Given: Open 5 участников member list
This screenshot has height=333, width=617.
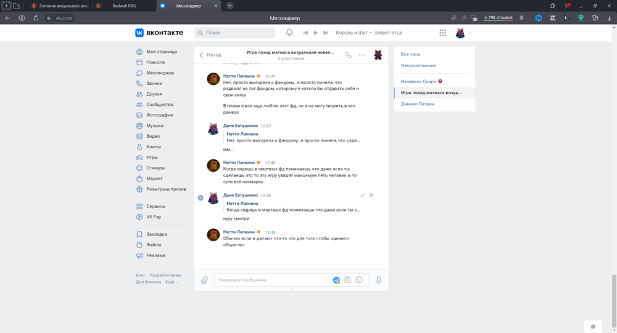Looking at the screenshot, I should [x=291, y=58].
